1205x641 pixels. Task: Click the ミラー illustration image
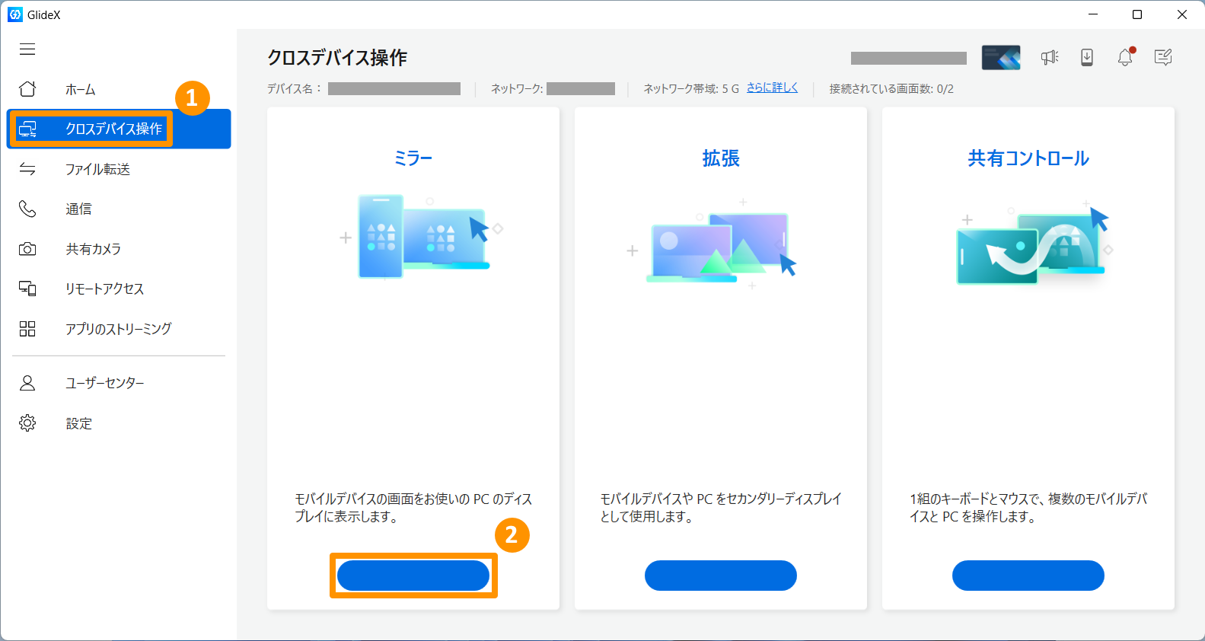[421, 235]
